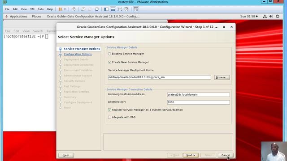
Task: Send Ctrl+Alt+Del to the VM
Action: tap(74, 9)
